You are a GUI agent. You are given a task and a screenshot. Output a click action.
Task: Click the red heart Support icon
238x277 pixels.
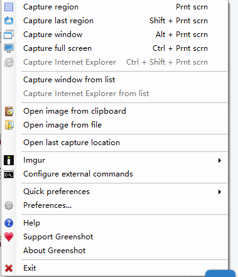click(x=9, y=237)
